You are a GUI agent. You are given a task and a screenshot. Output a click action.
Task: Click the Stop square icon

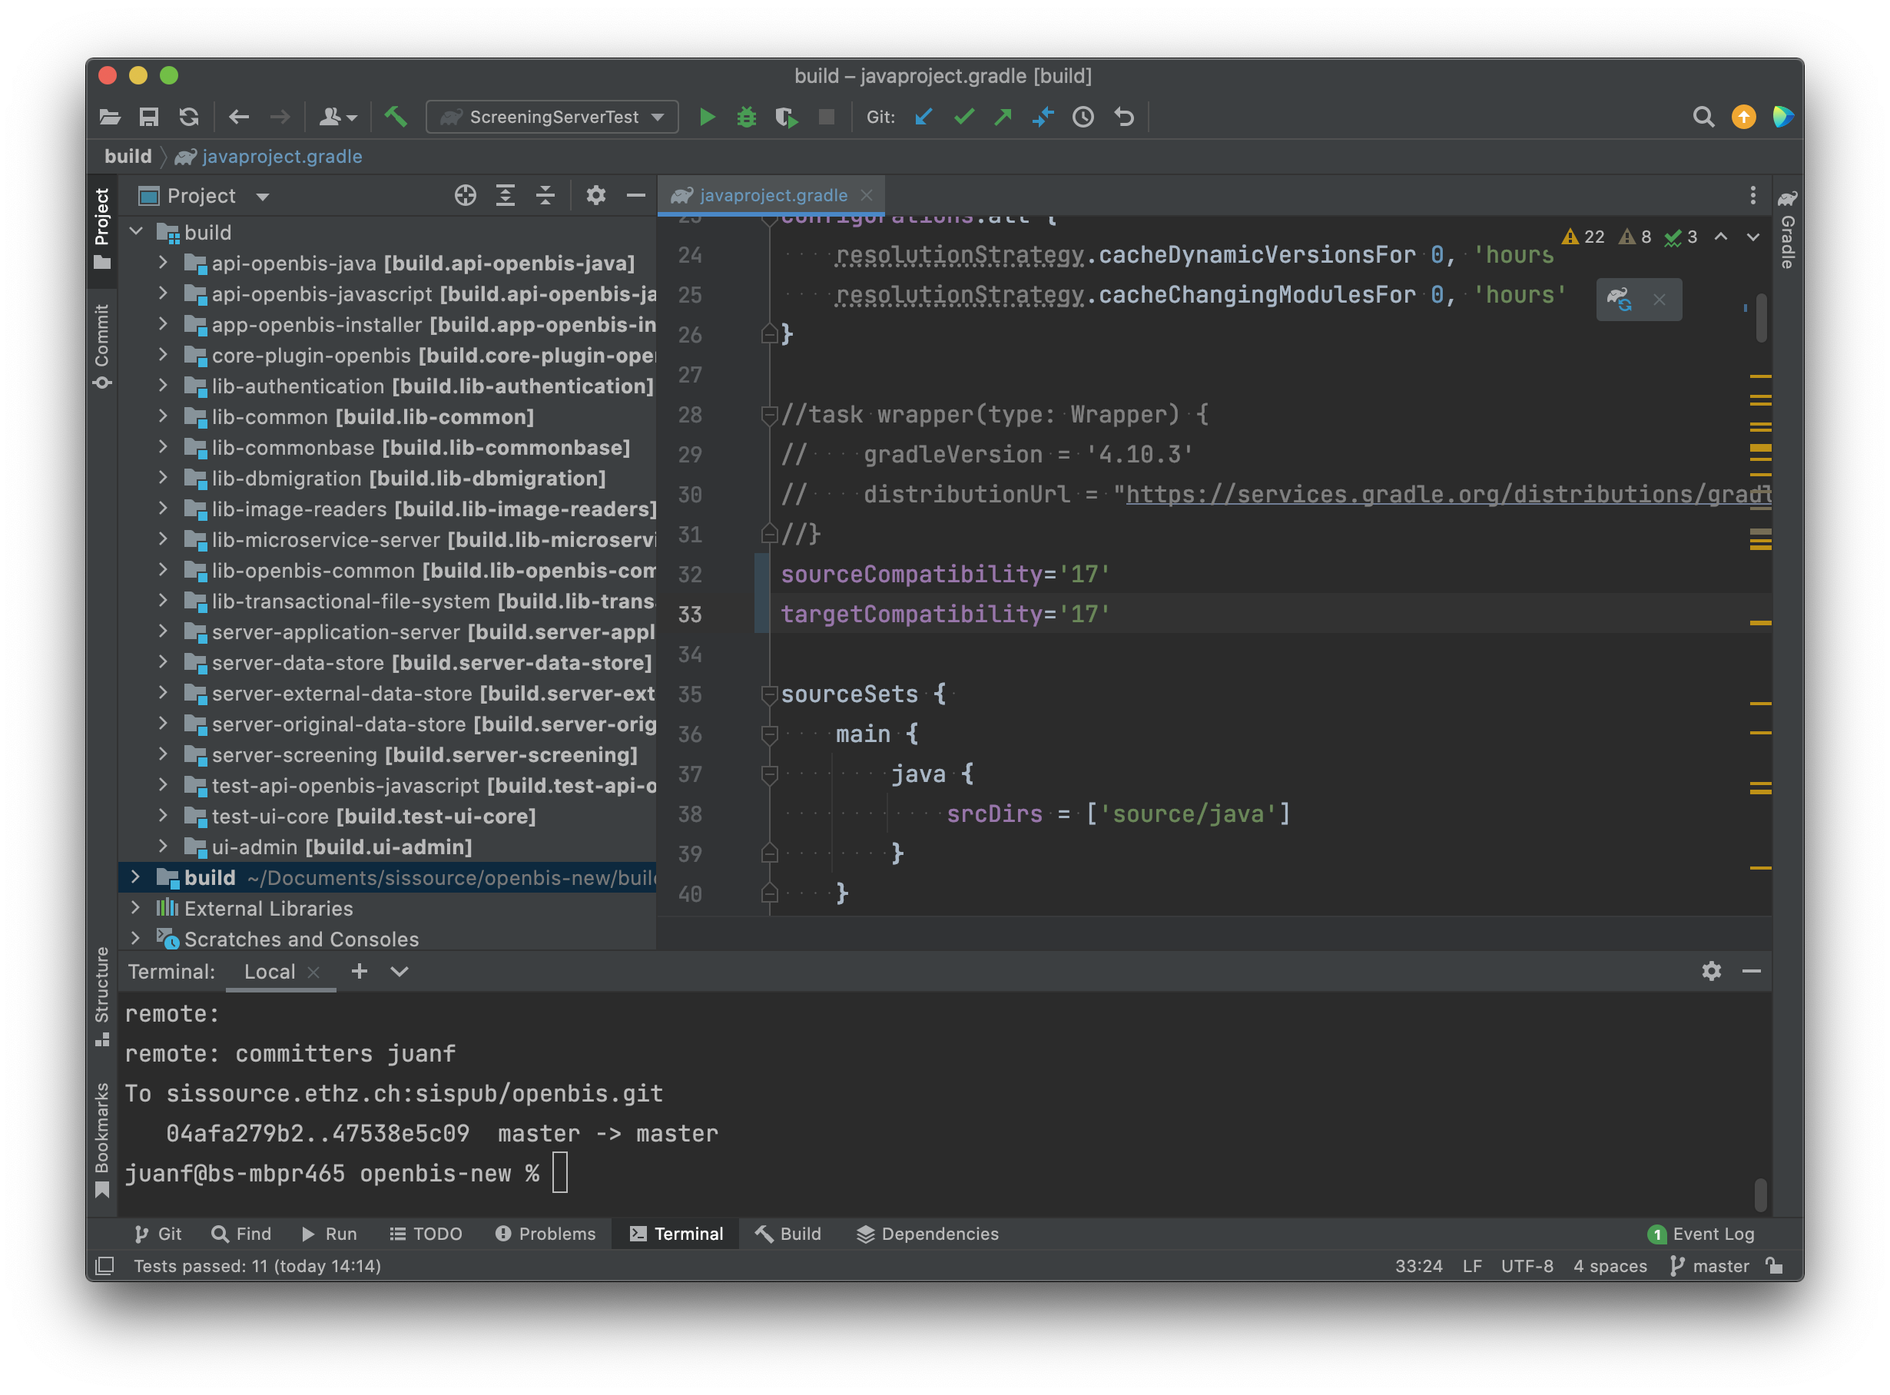coord(827,118)
